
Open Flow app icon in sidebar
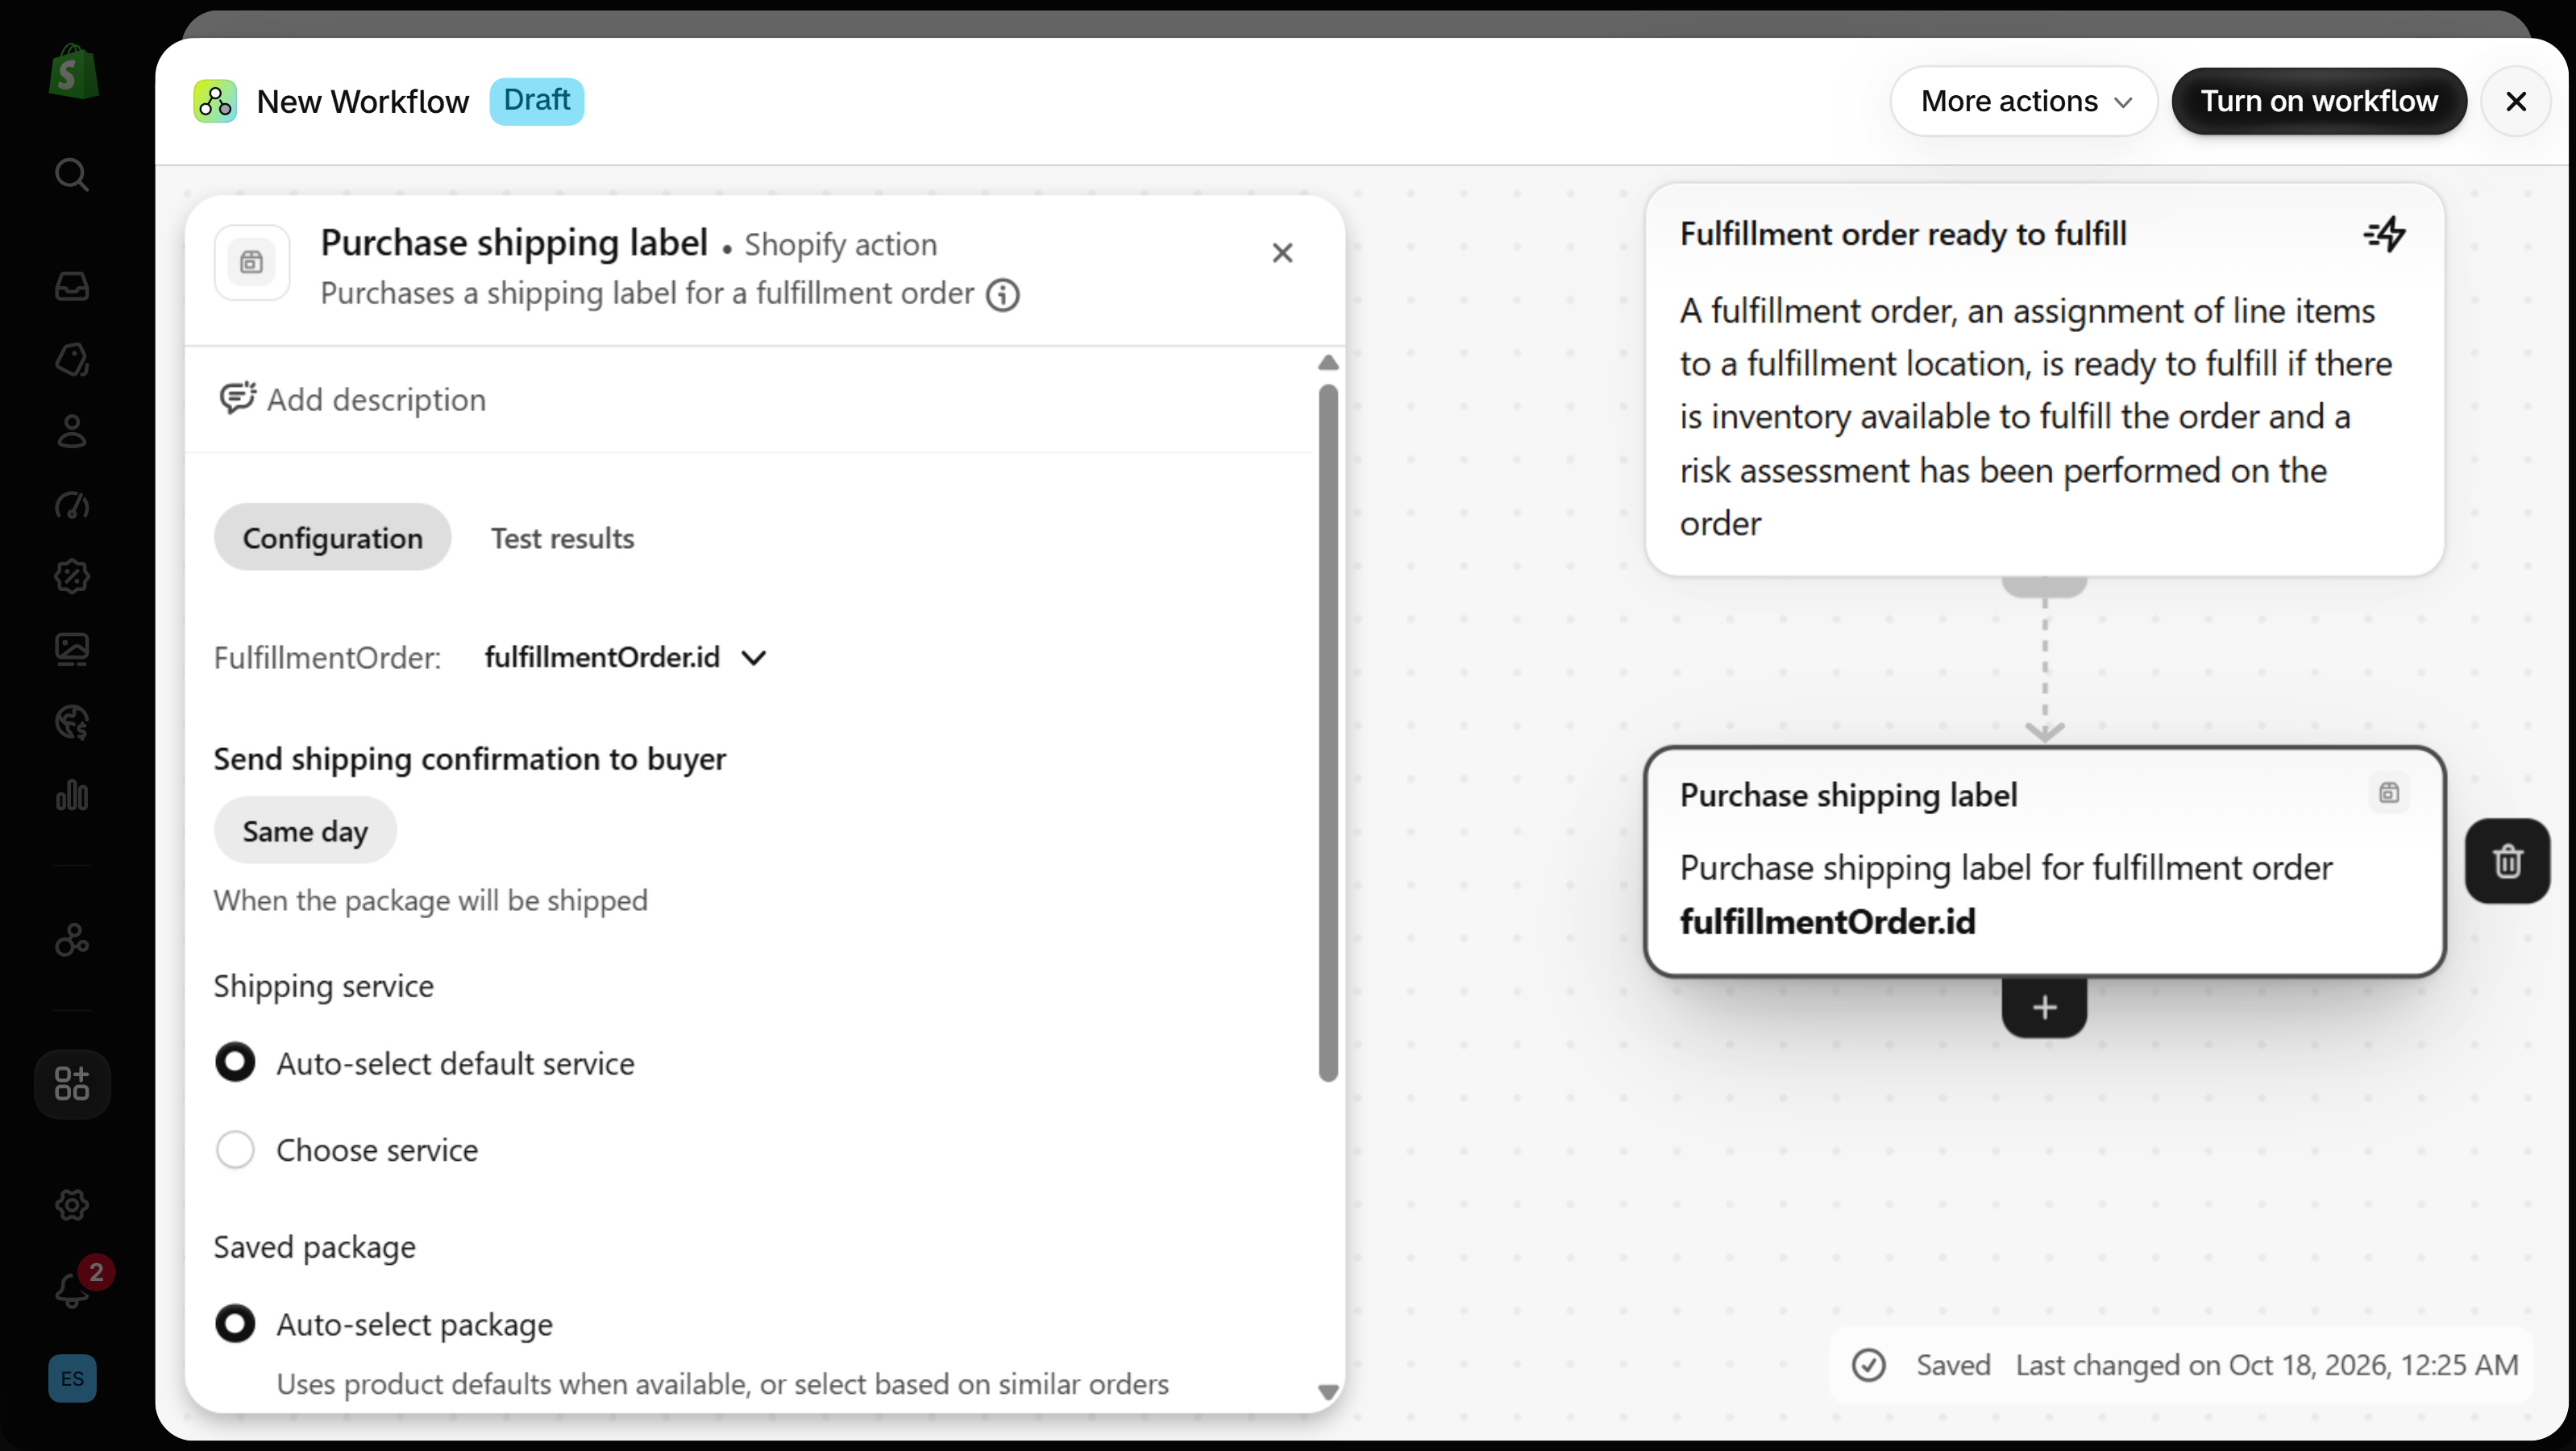pyautogui.click(x=72, y=940)
